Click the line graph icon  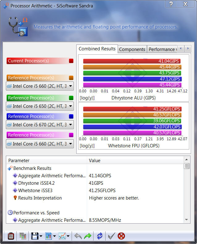point(62,236)
